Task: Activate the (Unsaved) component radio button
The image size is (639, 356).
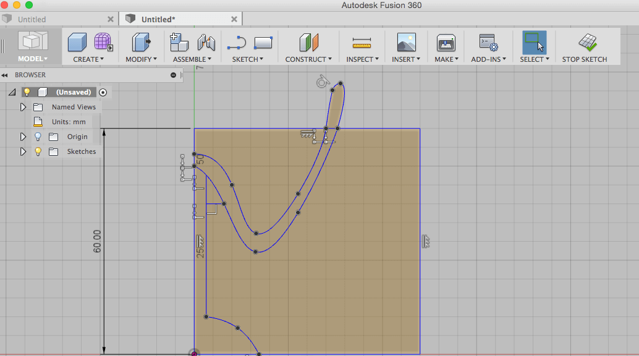Action: 103,92
